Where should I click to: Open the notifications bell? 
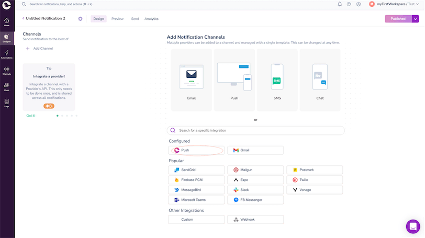tap(339, 4)
